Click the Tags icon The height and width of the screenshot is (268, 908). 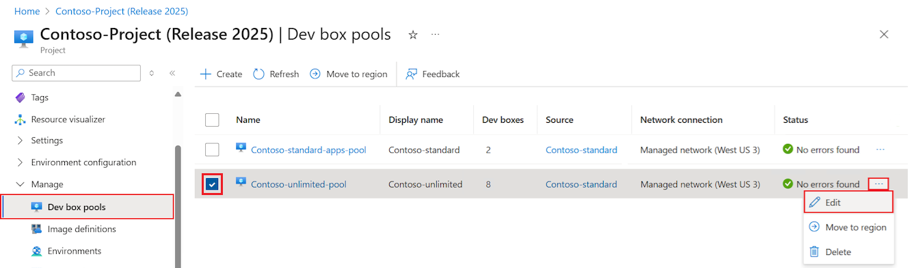(x=20, y=98)
